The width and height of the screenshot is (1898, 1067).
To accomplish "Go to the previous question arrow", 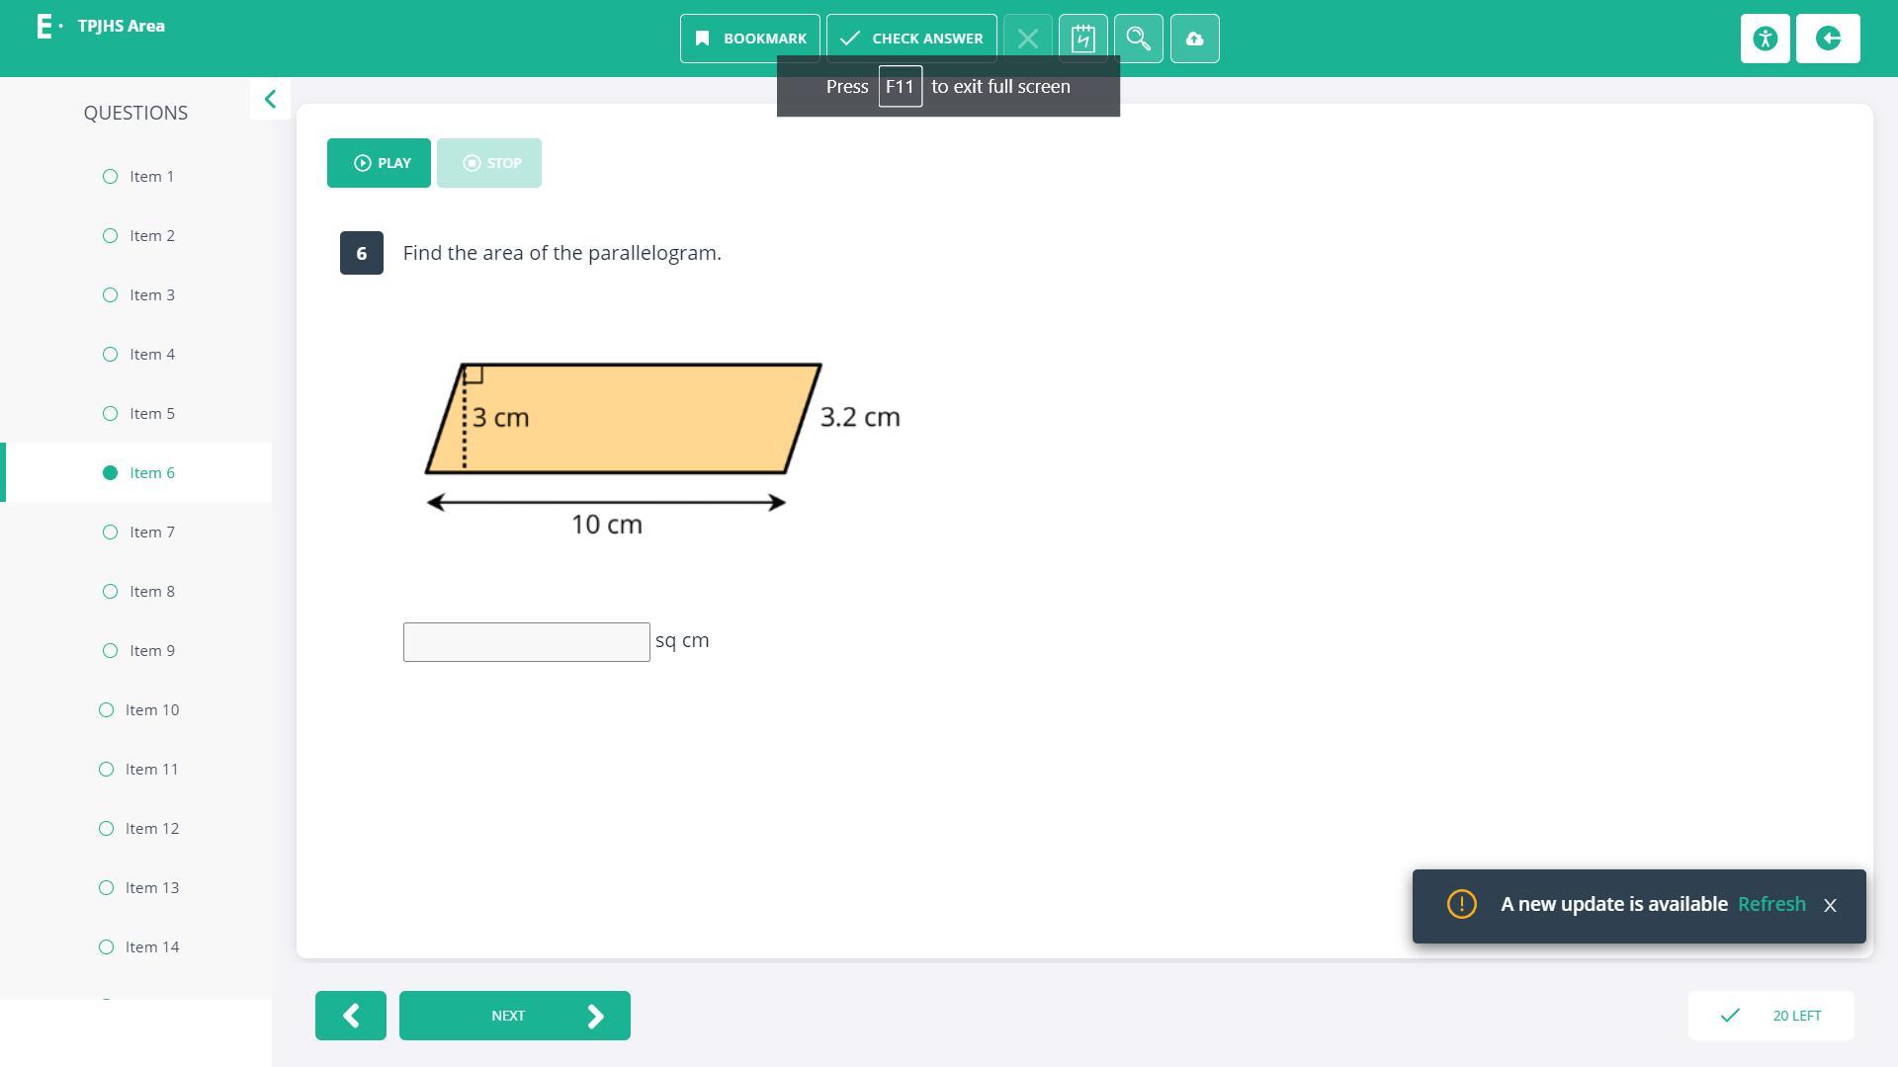I will (351, 1016).
